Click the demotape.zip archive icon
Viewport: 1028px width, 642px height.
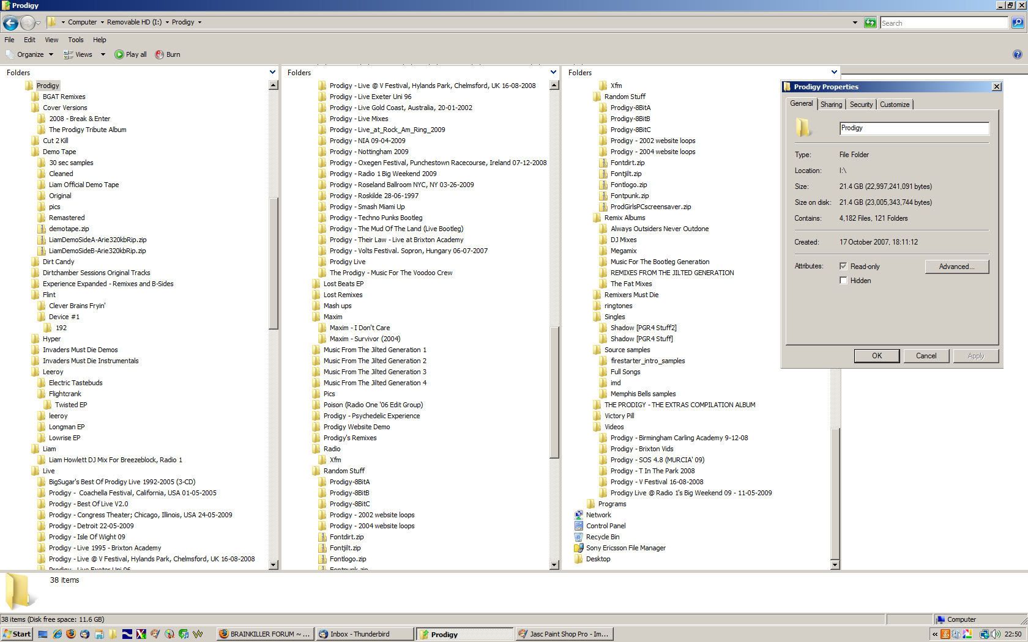pyautogui.click(x=42, y=229)
